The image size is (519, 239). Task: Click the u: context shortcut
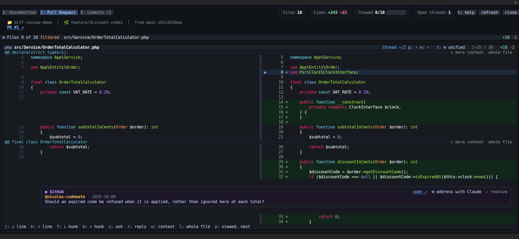click(x=163, y=227)
